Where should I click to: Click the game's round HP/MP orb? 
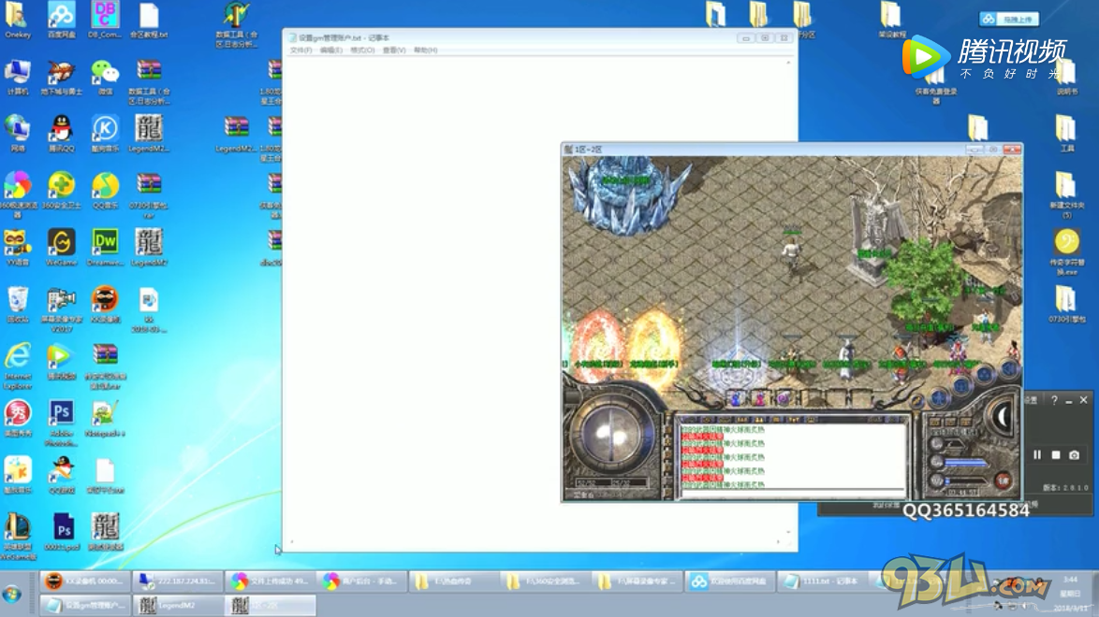612,434
